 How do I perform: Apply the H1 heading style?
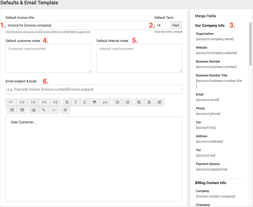[11, 102]
